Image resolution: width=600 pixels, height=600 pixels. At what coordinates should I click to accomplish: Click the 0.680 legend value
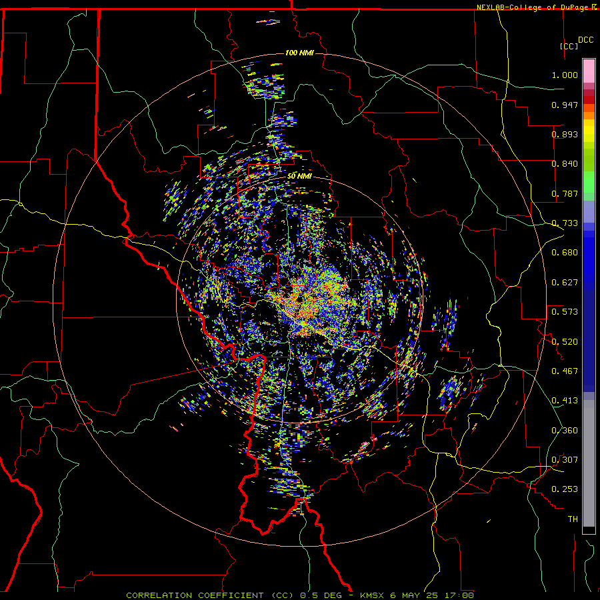click(565, 253)
